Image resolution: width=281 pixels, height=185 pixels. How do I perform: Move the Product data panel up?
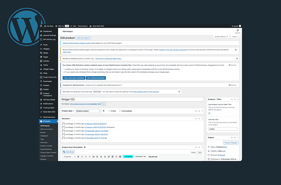pos(196,111)
